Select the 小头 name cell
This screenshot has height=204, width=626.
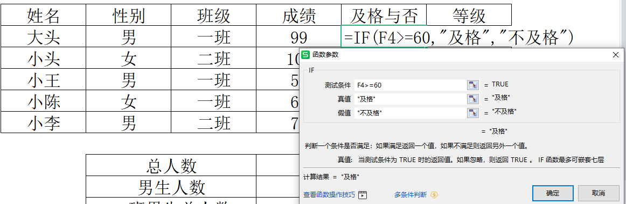click(43, 58)
